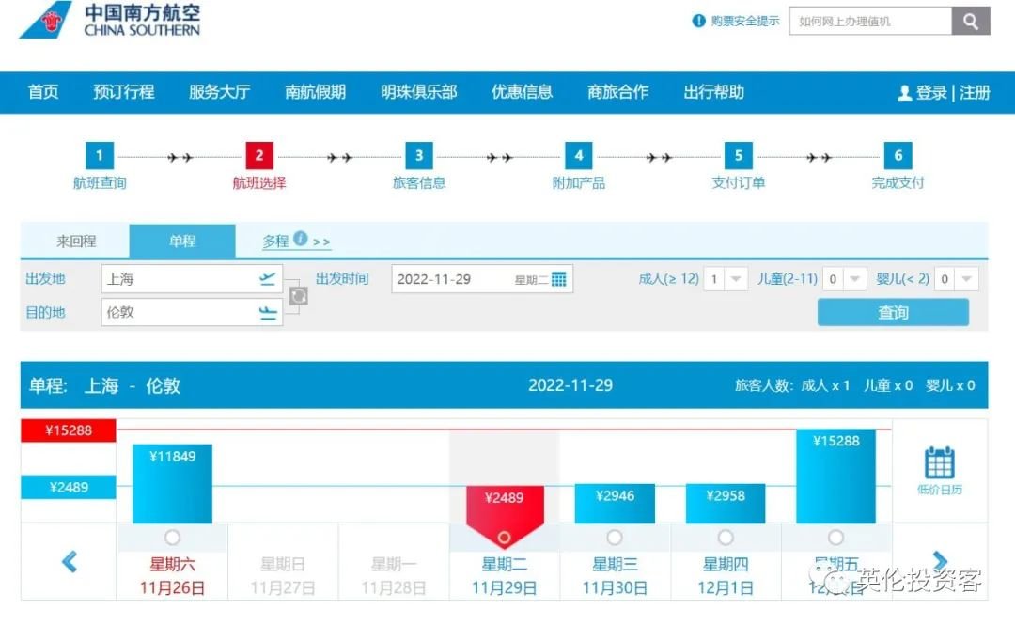Go to previous week with left arrow
Screen dimensions: 1015x625
pos(69,562)
